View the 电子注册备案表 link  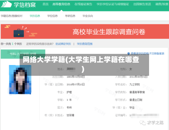(147, 54)
